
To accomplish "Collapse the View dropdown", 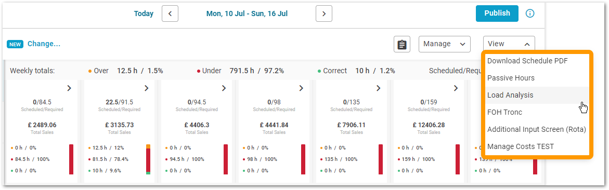I will point(509,44).
